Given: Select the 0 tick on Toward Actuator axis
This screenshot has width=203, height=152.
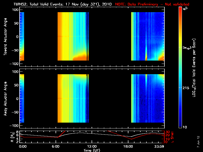Looking at the screenshot, I should [17, 37].
